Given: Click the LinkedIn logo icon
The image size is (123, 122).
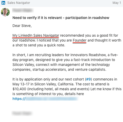Looking at the screenshot, I should [3, 3].
